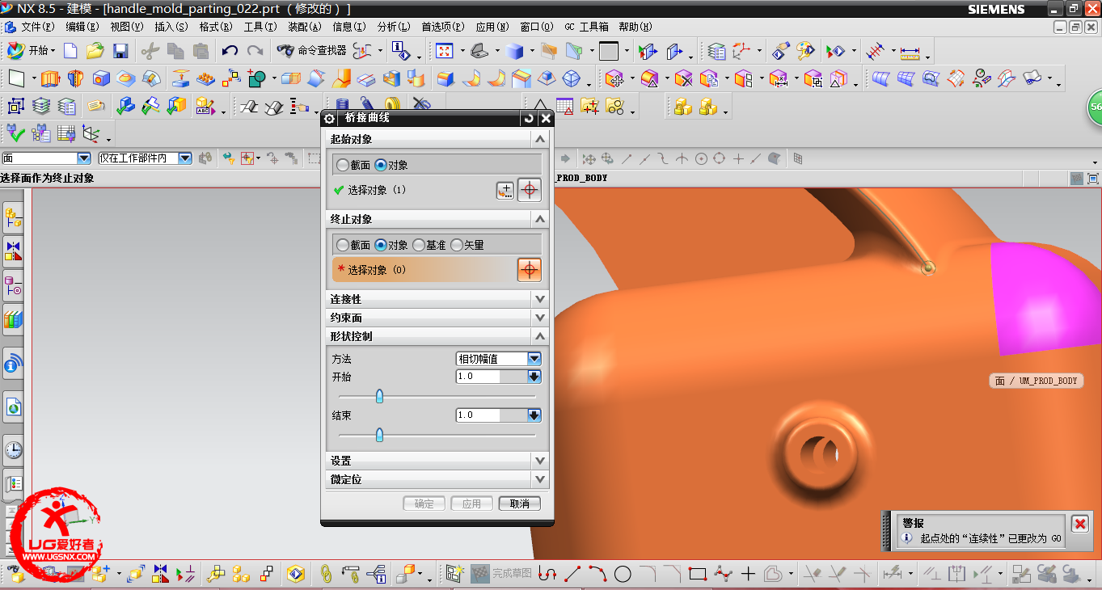Click the dialog settings gear icon
This screenshot has height=590, width=1102.
pyautogui.click(x=329, y=118)
